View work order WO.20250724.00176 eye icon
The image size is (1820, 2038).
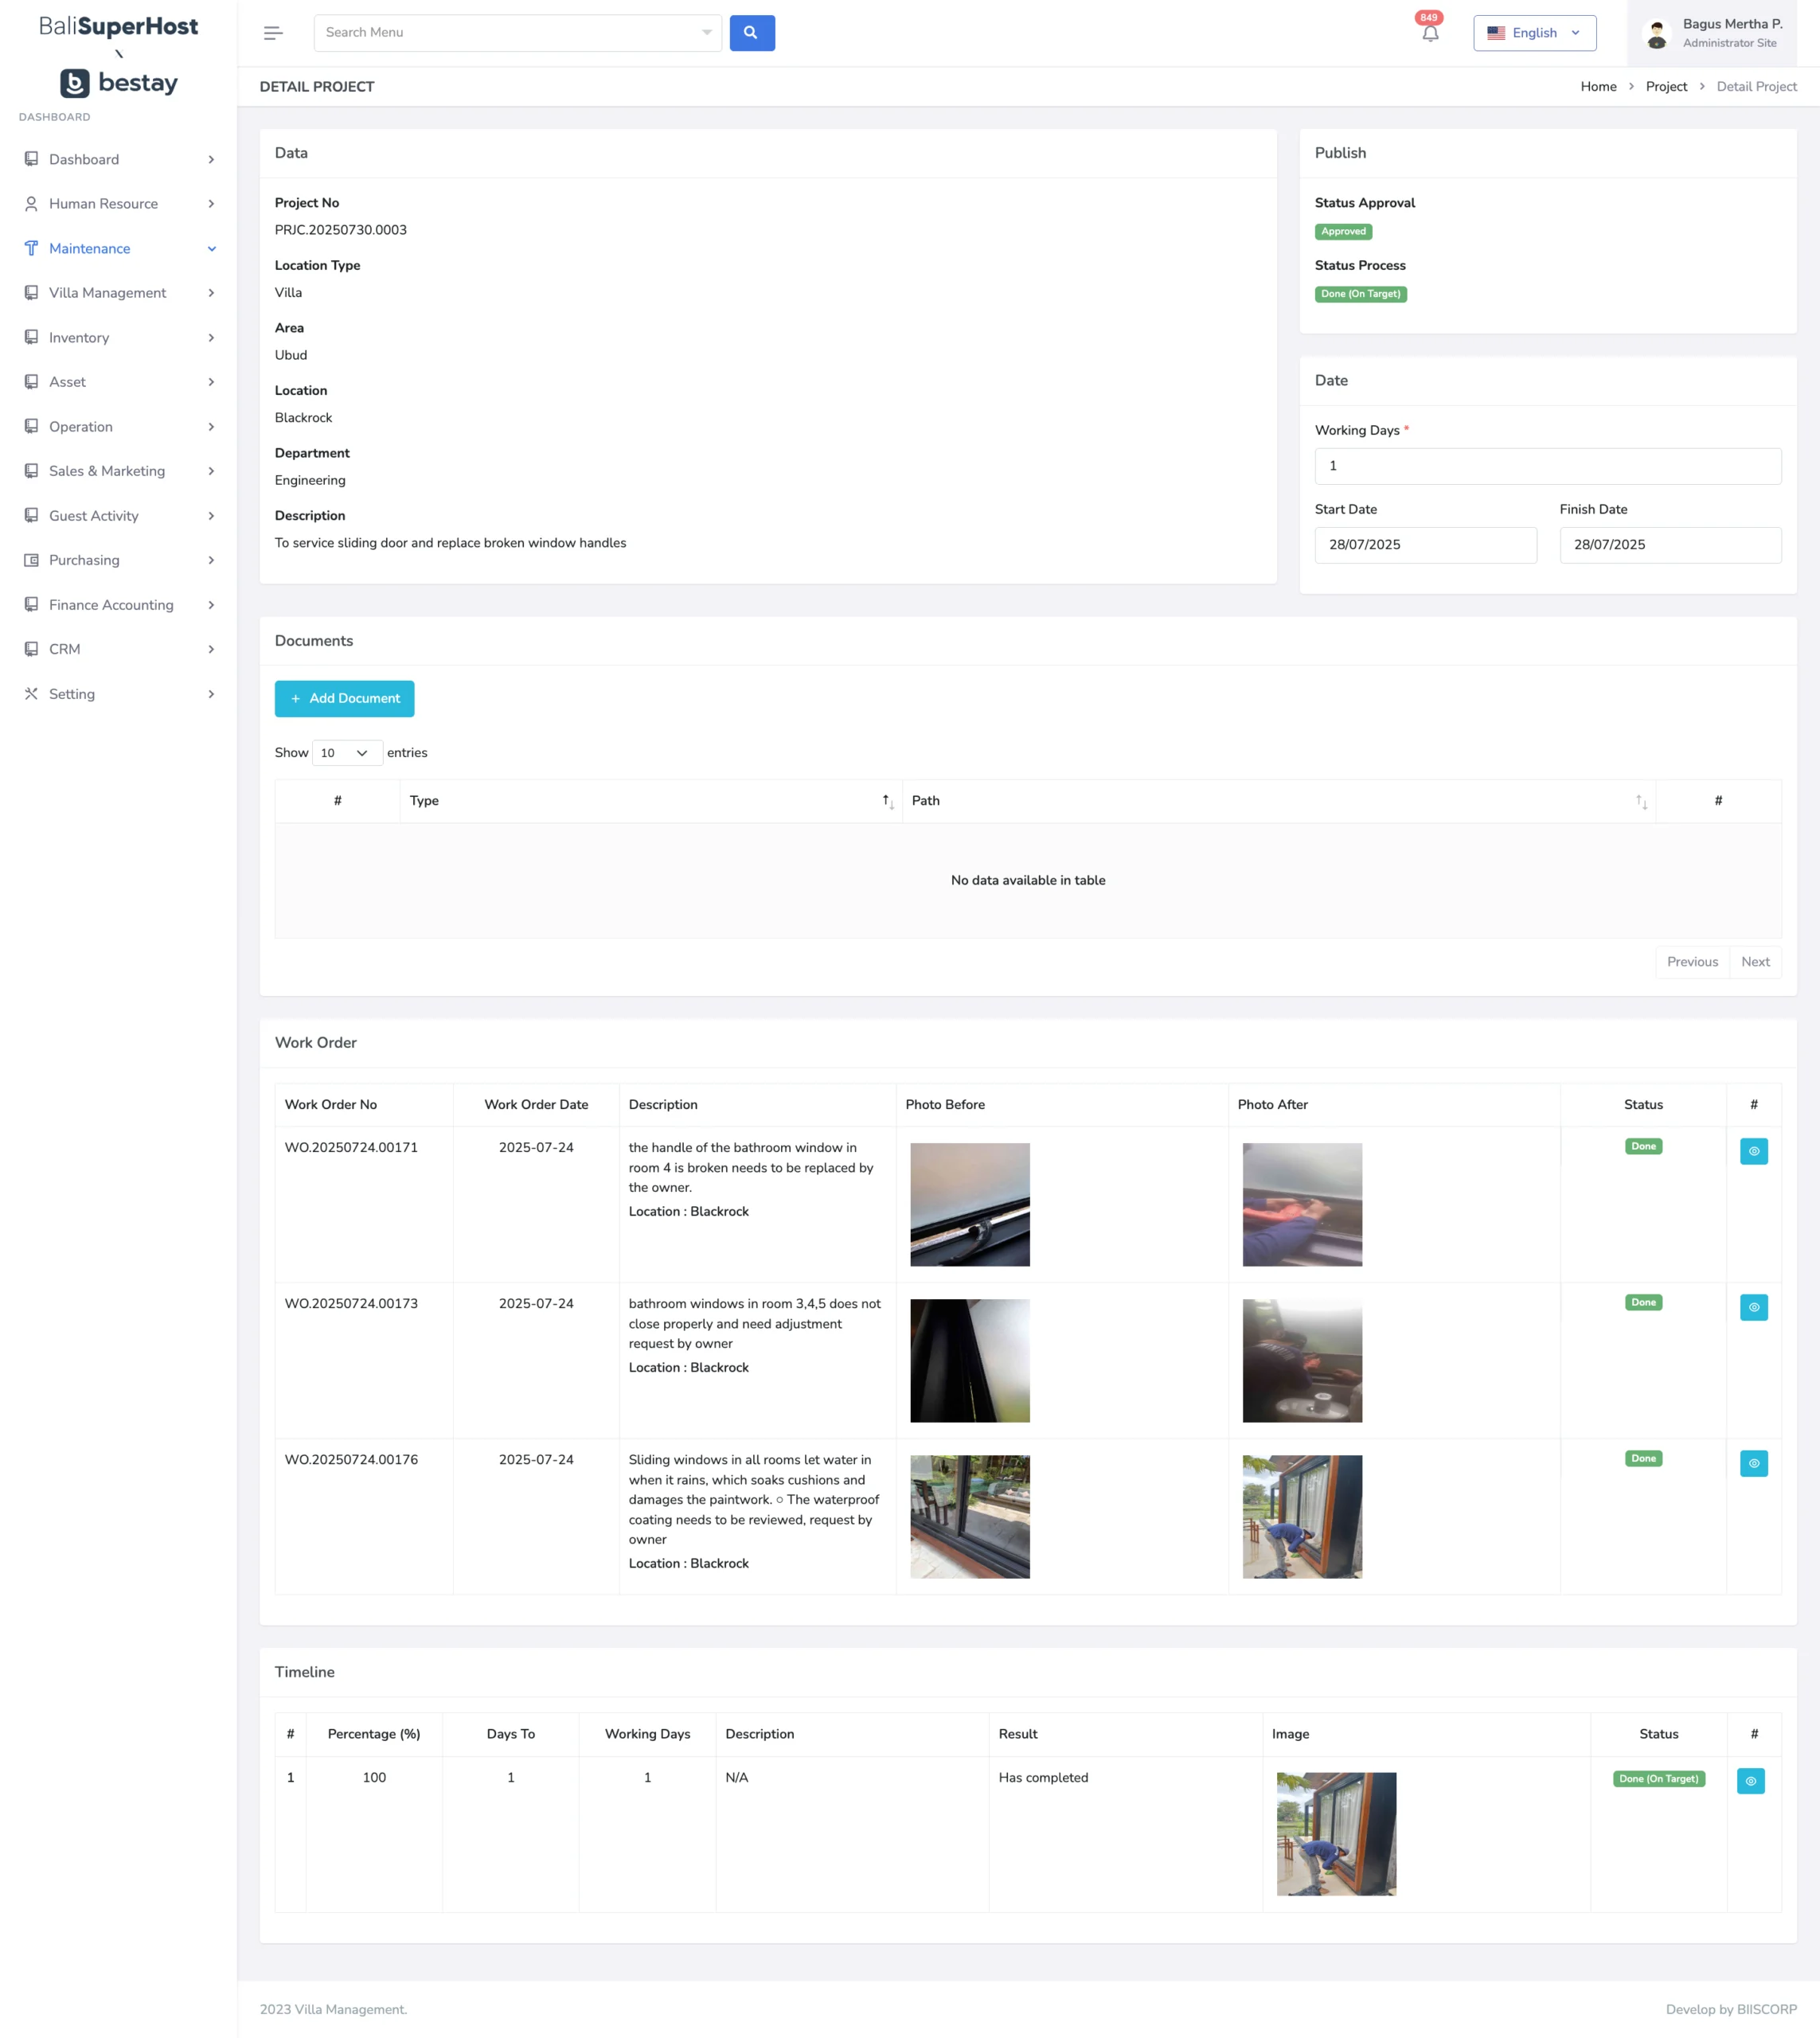point(1753,1463)
